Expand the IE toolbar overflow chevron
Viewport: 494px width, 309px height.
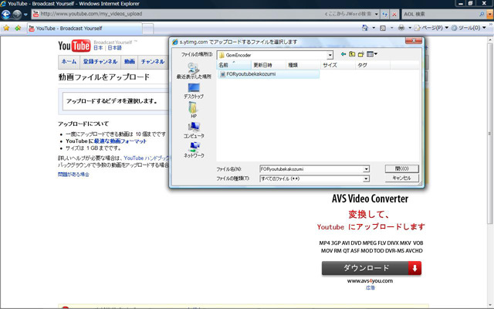point(491,25)
